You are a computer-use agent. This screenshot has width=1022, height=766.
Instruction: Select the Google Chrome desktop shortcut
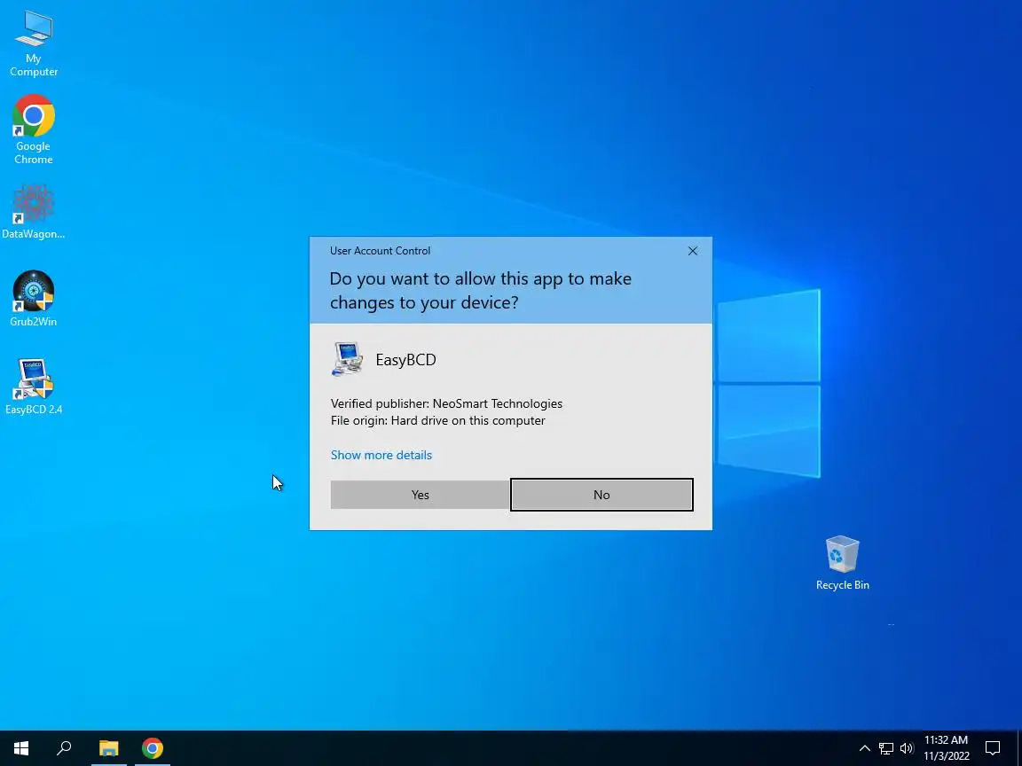(33, 129)
